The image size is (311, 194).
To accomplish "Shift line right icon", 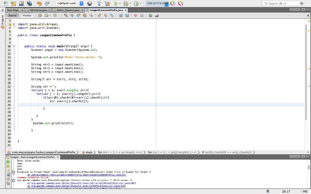I will point(127,15).
